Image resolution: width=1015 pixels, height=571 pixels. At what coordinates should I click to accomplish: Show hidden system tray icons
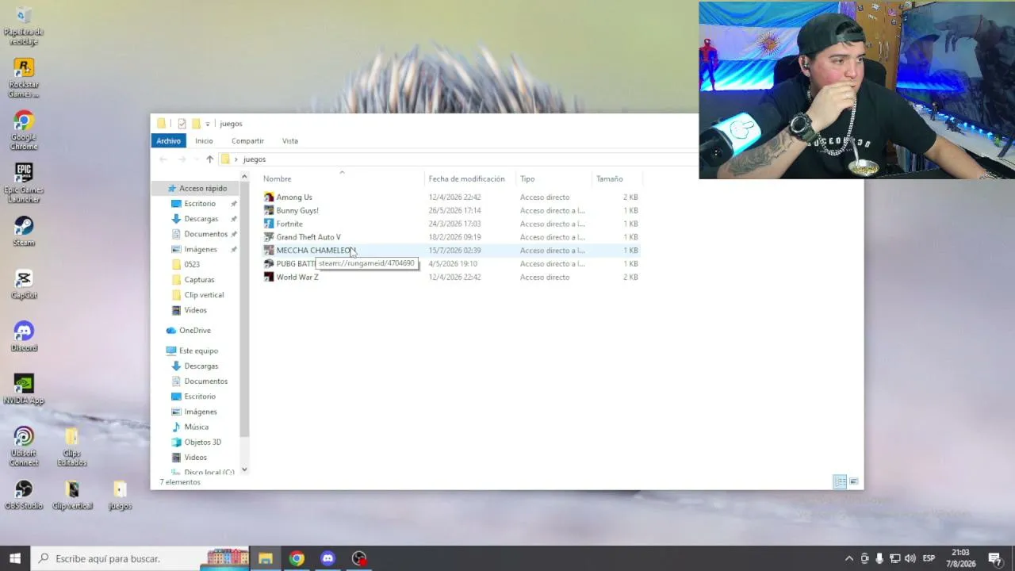(849, 558)
